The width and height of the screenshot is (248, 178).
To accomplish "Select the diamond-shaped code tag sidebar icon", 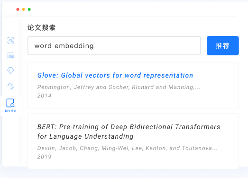I will click(10, 71).
